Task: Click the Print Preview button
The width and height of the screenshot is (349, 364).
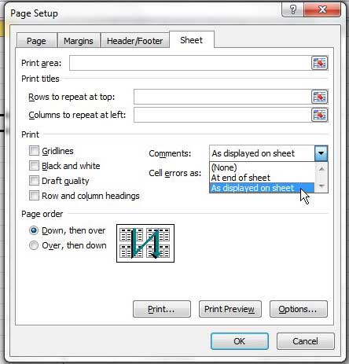Action: (x=230, y=309)
